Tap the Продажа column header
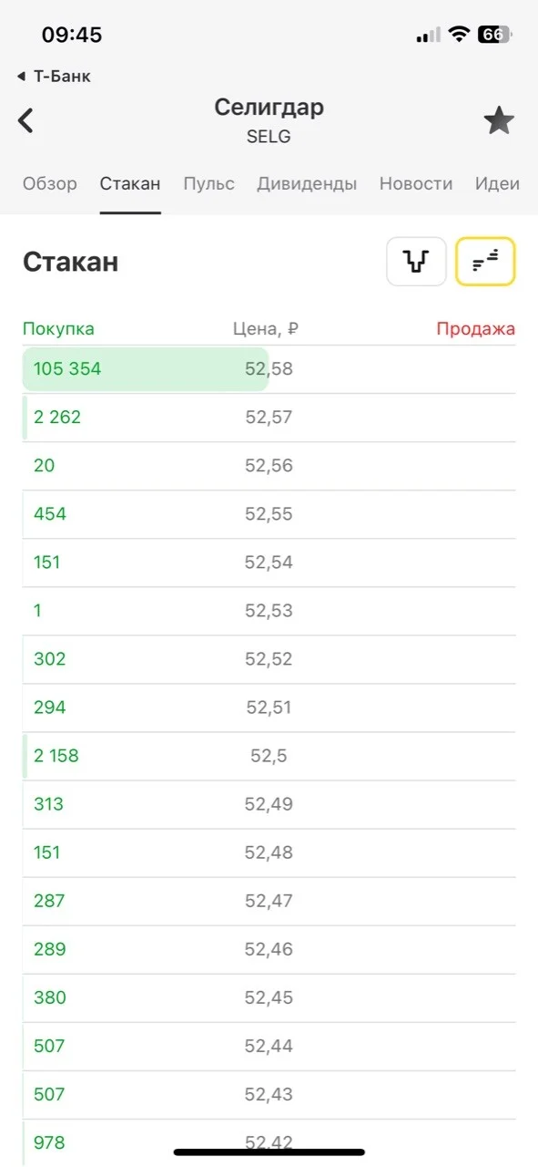The width and height of the screenshot is (538, 1167). click(475, 329)
